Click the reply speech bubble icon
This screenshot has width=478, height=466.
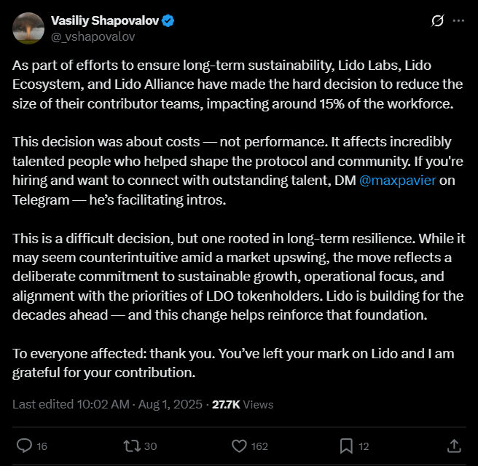pos(24,446)
